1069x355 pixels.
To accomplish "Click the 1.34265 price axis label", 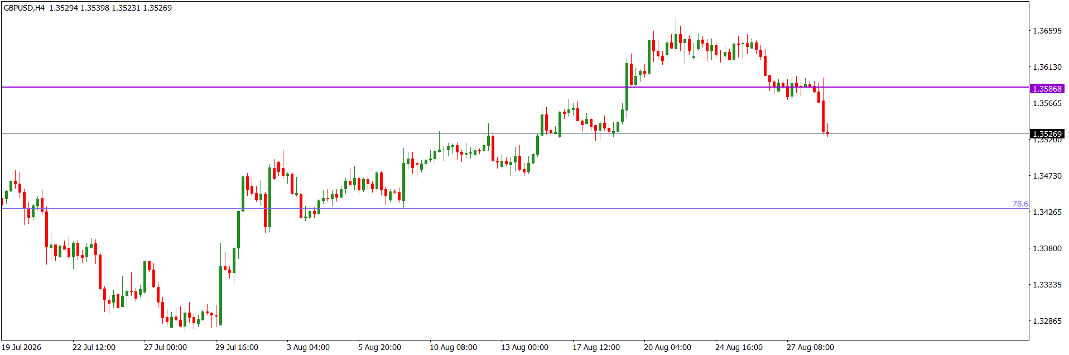I will click(x=1047, y=212).
